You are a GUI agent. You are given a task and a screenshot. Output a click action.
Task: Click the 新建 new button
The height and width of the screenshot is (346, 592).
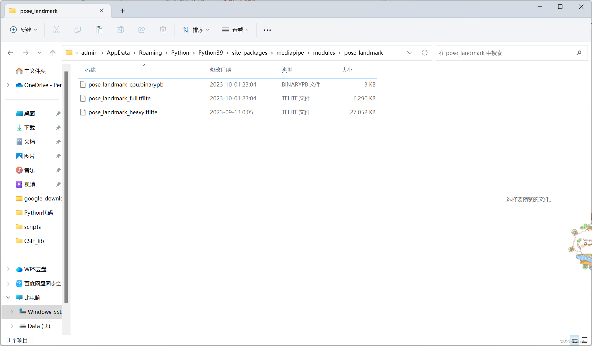point(24,30)
